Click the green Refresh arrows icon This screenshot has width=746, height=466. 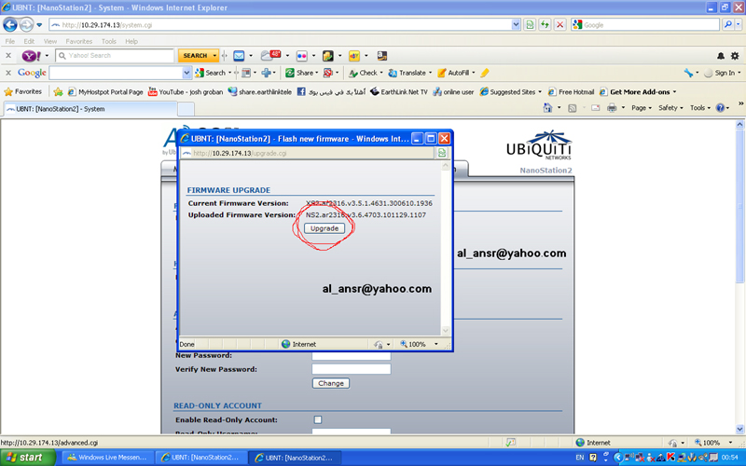[x=545, y=25]
